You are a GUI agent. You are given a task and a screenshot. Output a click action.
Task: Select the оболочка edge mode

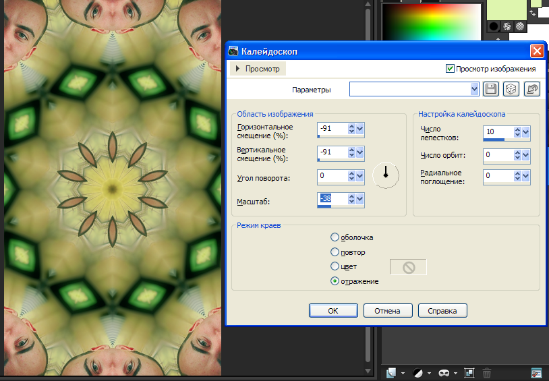point(335,237)
